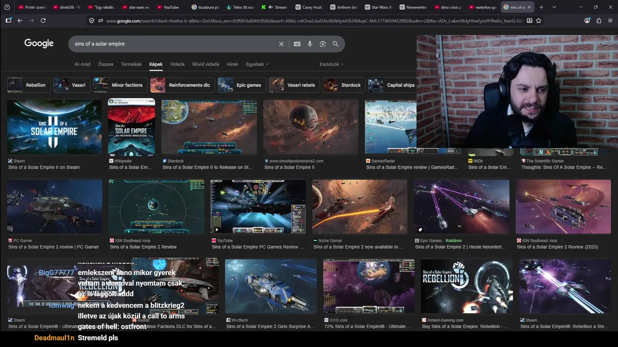Switch to the Videók tab

(x=177, y=64)
